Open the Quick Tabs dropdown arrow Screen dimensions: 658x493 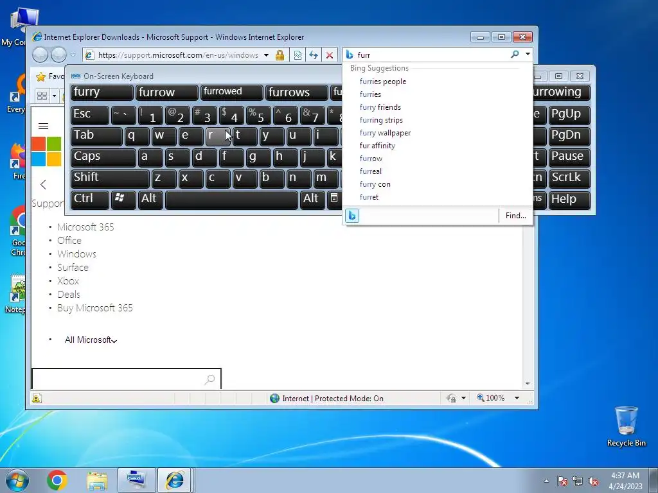coord(54,96)
